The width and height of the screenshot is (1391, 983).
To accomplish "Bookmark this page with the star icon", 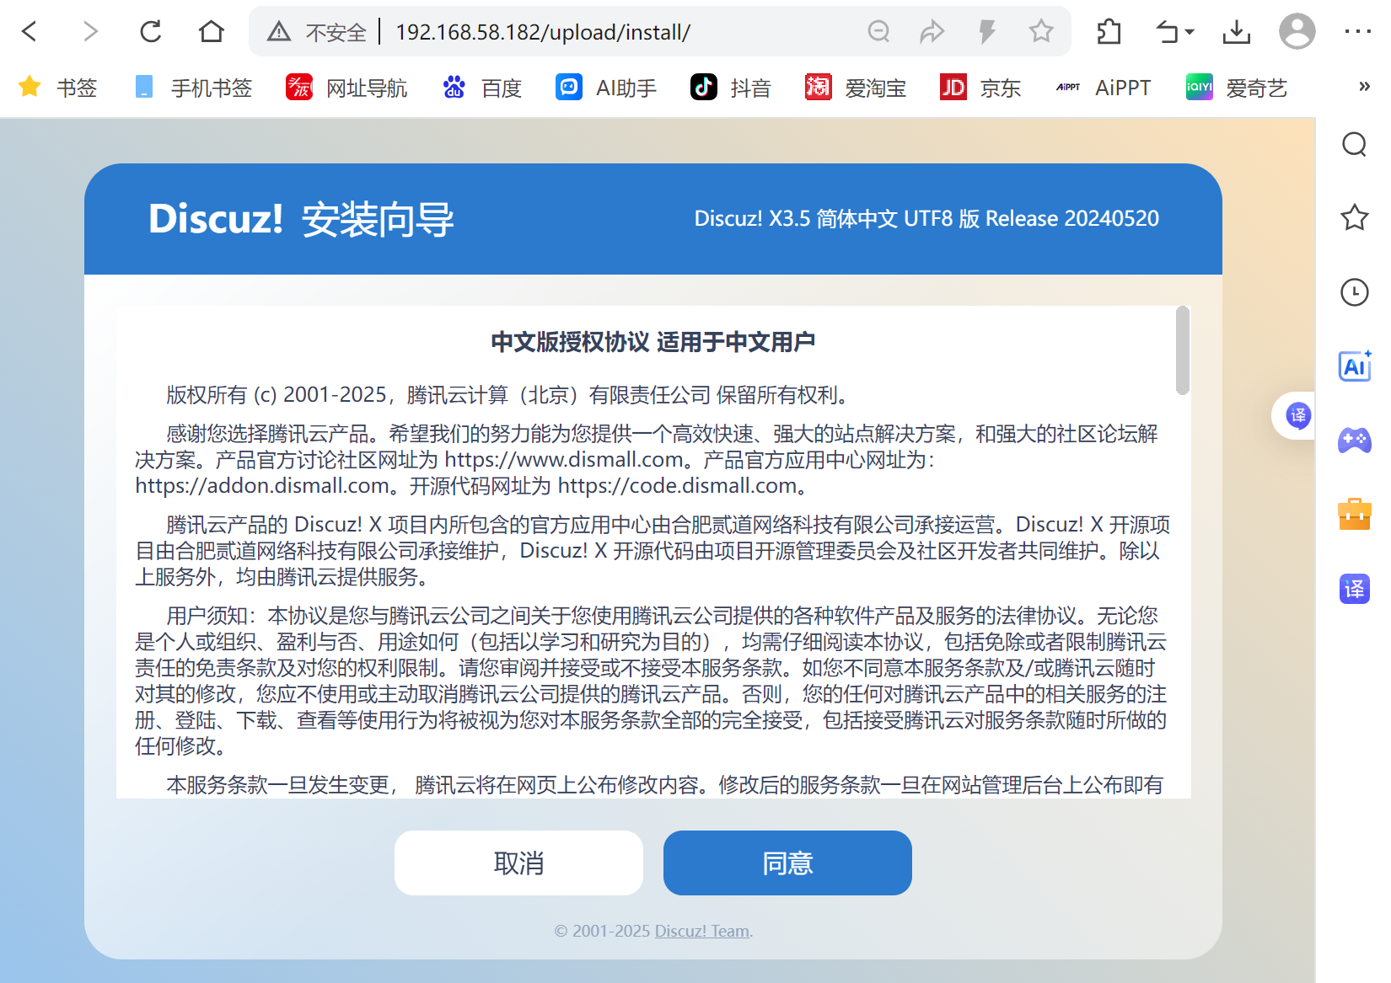I will coord(1041,32).
